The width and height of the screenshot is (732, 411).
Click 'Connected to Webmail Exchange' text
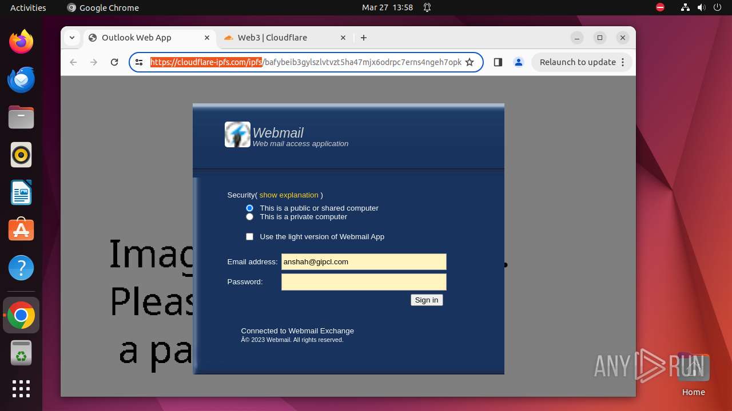[x=297, y=331]
